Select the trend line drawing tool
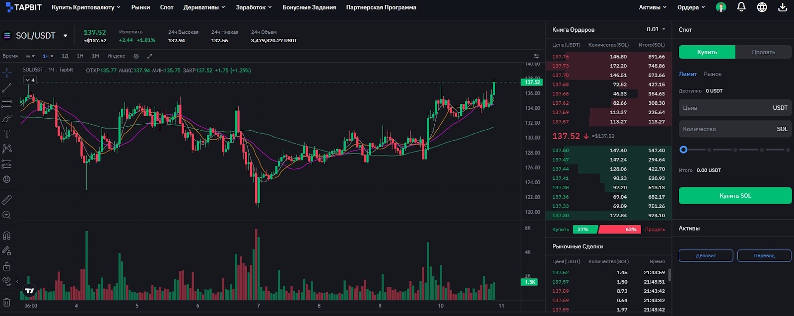Image resolution: width=794 pixels, height=316 pixels. (x=7, y=88)
